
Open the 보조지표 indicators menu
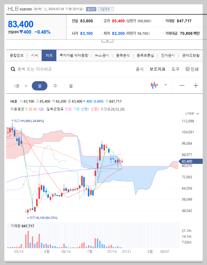tap(157, 69)
